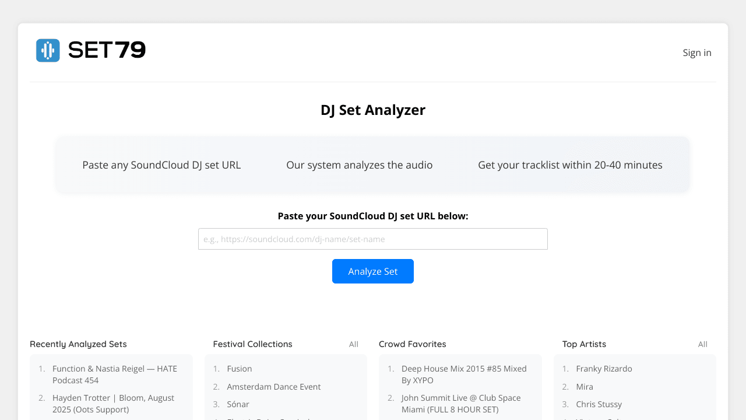Screen dimensions: 746x420
Task: Select artist Franky Rizardo
Action: click(604, 369)
